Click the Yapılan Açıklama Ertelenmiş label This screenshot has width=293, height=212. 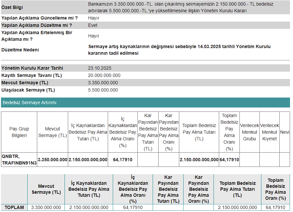click(x=37, y=36)
